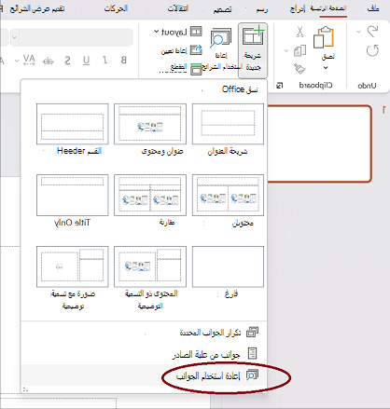Click the جديدة new slide label

click(x=254, y=67)
